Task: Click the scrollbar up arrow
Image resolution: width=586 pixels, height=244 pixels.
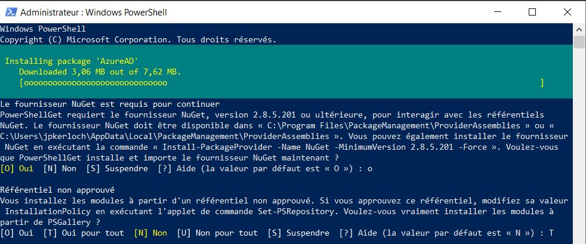Action: click(x=578, y=29)
